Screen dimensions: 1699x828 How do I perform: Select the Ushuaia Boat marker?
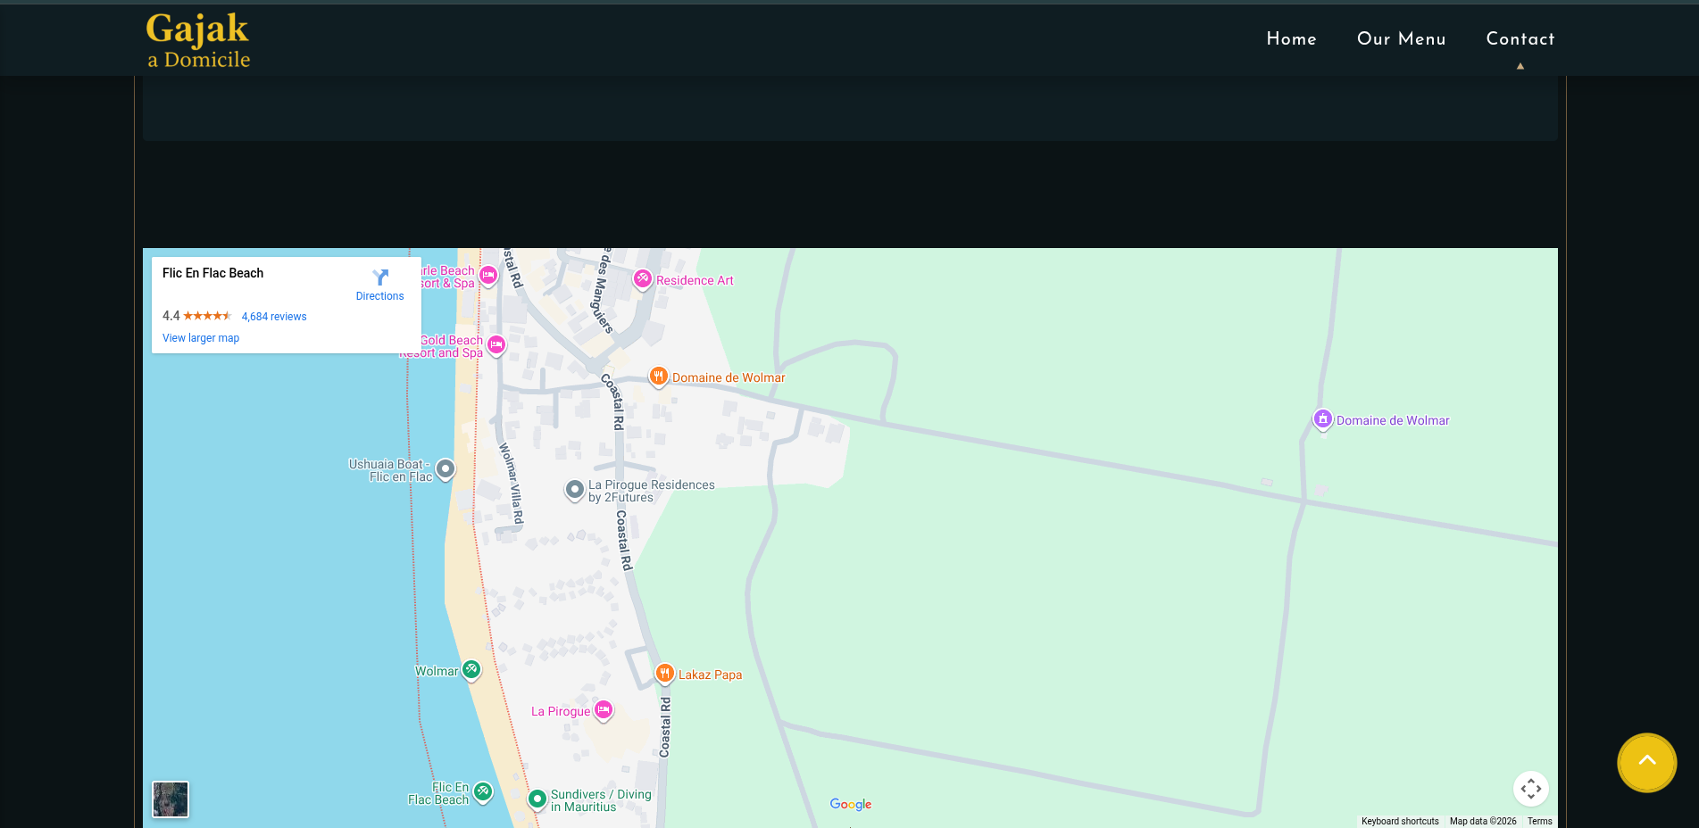445,468
